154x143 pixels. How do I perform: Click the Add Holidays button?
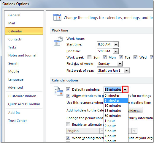click(x=136, y=110)
